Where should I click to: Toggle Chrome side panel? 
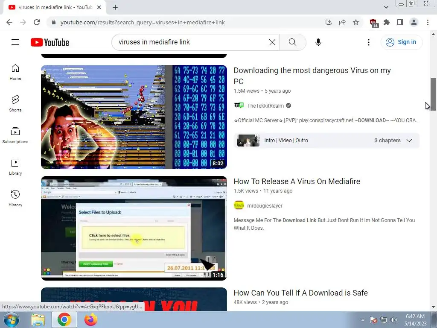400,22
